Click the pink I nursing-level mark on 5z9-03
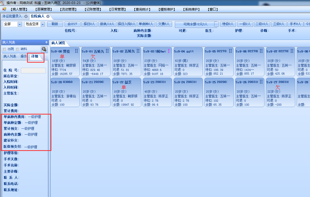 point(169,51)
